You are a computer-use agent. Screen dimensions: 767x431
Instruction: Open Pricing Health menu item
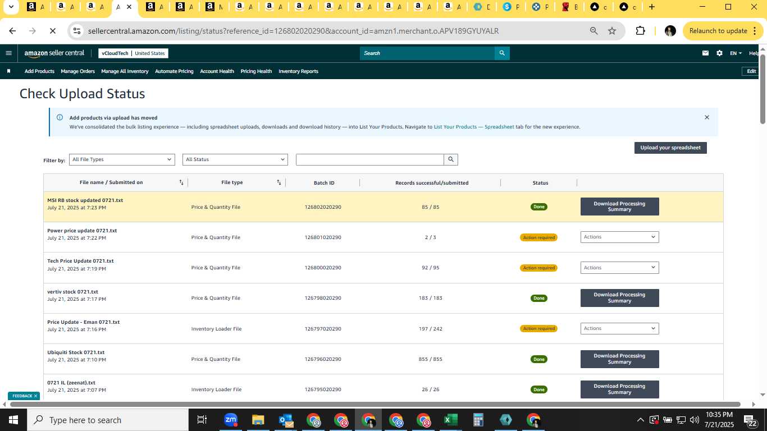coord(256,71)
